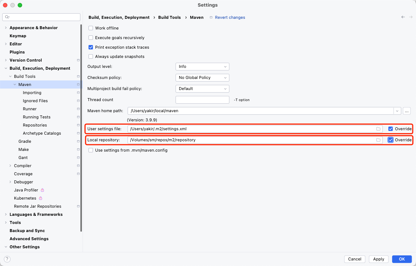Screen dimensions: 416x266
Task: Open the Checksum policy dropdown
Action: pos(202,77)
